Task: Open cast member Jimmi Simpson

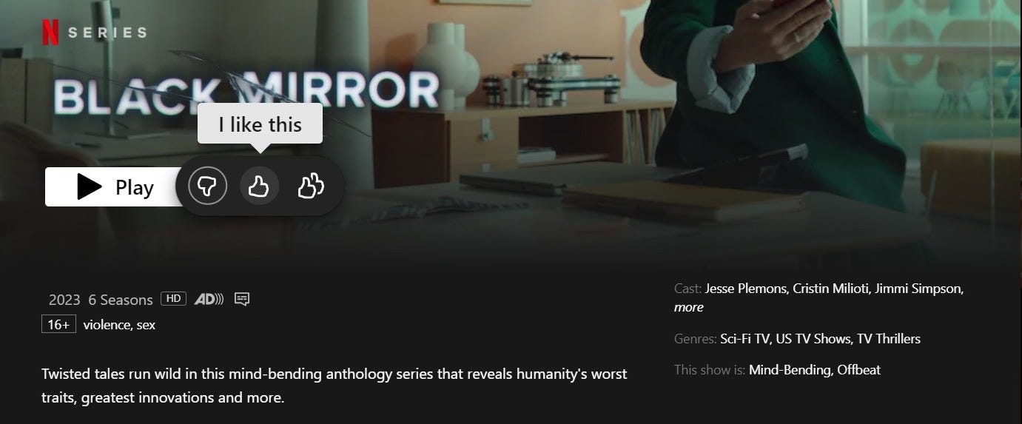Action: (918, 289)
